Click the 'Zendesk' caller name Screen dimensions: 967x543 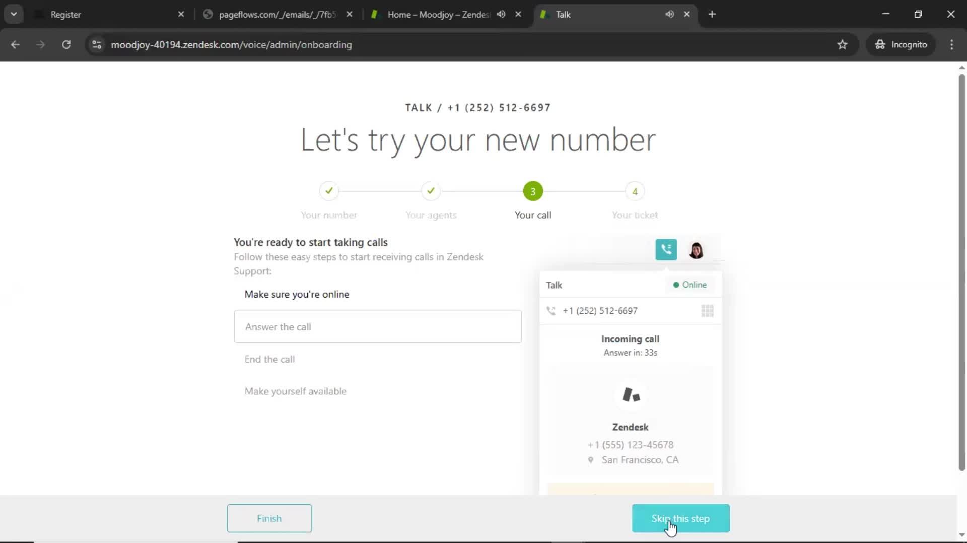click(630, 427)
